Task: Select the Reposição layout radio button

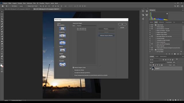Action: coord(58,61)
